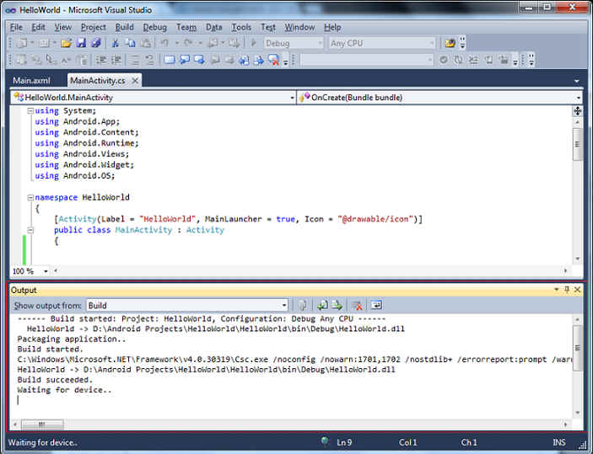This screenshot has width=593, height=454.
Task: Toggle a bookmark on the current line
Action: click(x=170, y=60)
